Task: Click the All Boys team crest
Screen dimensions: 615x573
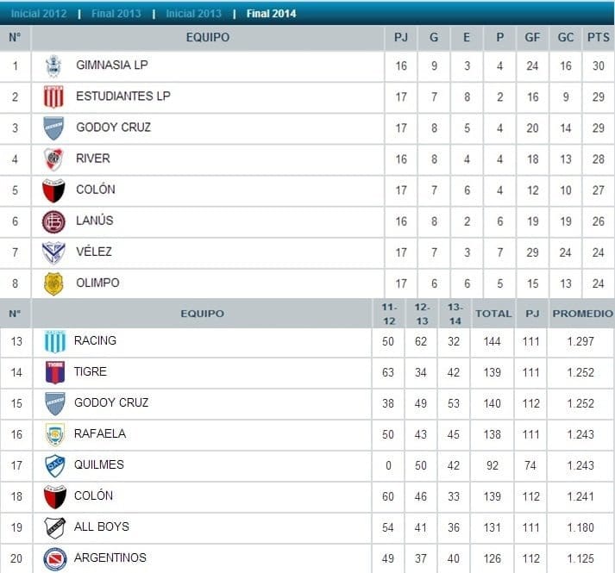Action: [x=55, y=527]
